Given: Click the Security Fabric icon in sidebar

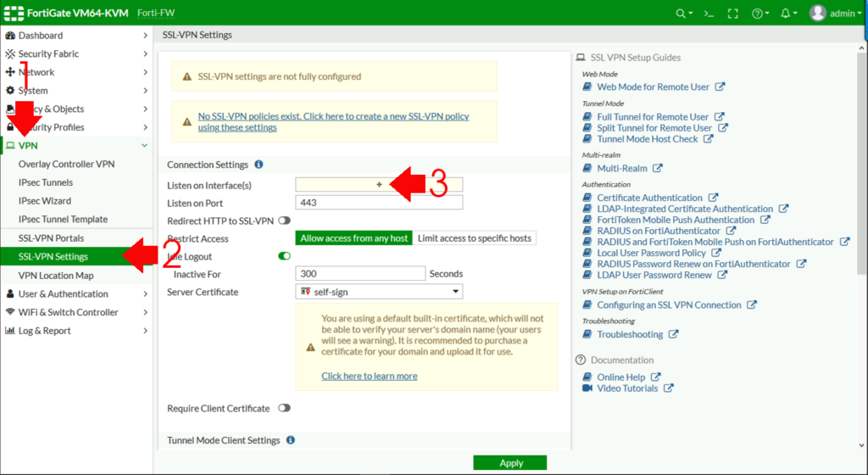Looking at the screenshot, I should (10, 53).
